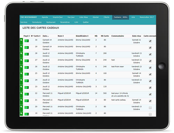
Task: Sort by Bénéficiaire column header
Action: tap(82, 36)
